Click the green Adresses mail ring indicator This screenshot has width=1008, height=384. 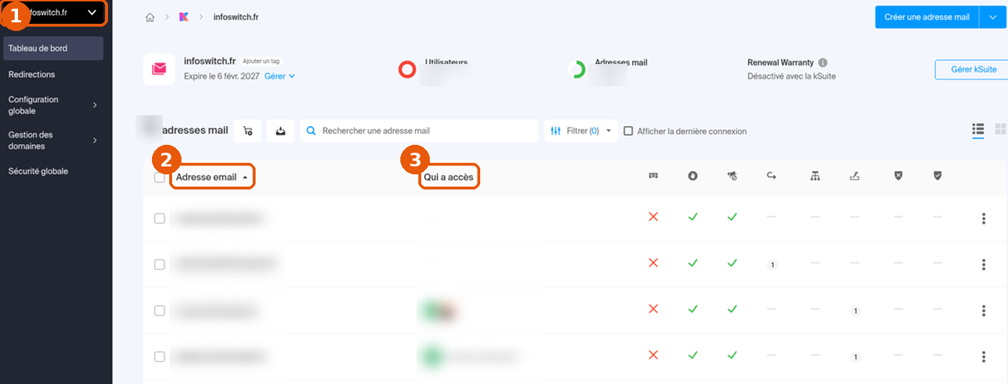[577, 70]
